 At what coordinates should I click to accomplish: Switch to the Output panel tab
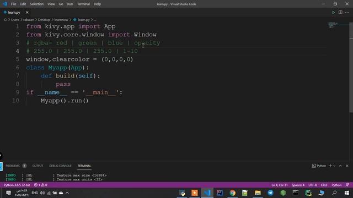(x=38, y=166)
